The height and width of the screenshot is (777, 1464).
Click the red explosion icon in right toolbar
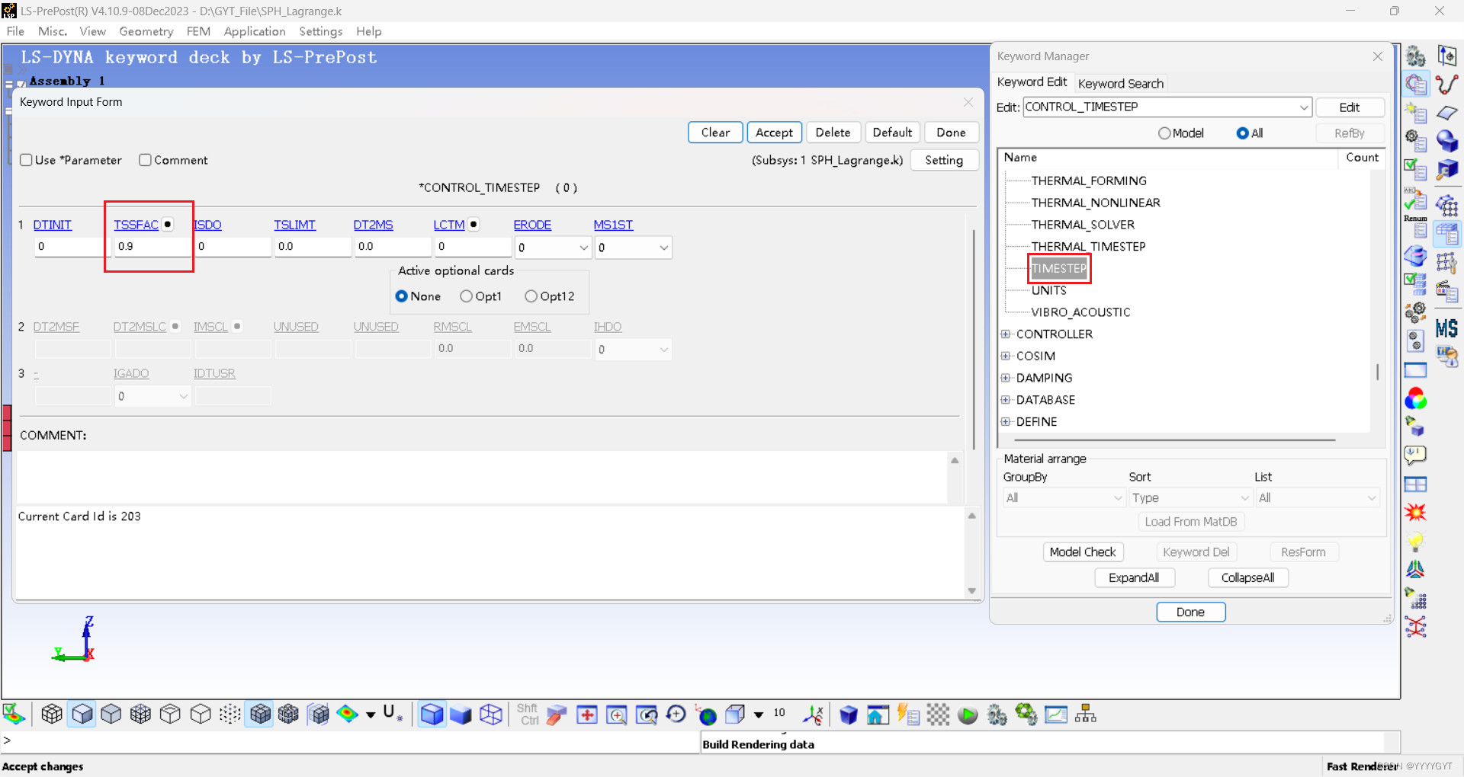pyautogui.click(x=1416, y=512)
